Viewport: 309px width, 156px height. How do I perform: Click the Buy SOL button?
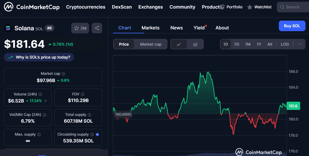pyautogui.click(x=292, y=26)
